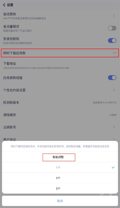
Task: Choose the 1个 download option
Action: click(60, 168)
